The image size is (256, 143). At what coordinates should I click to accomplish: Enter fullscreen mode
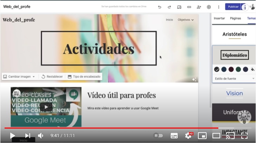pos(244,136)
